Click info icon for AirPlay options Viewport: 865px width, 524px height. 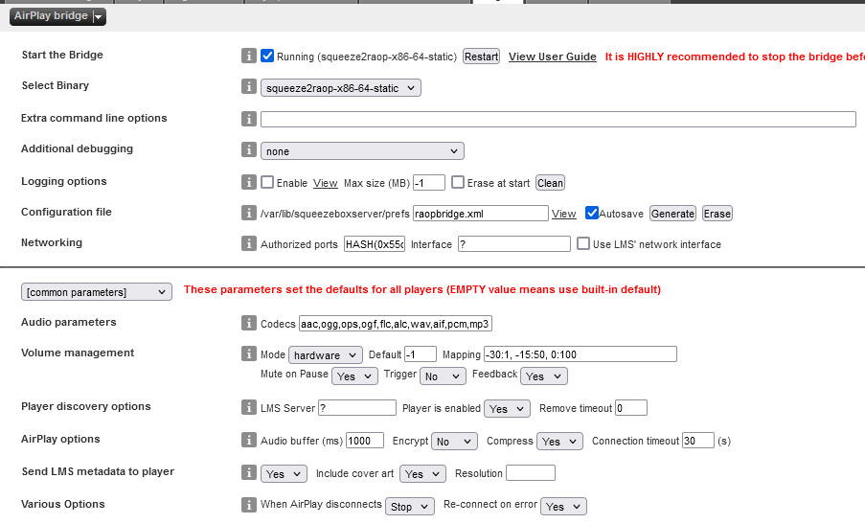tap(249, 440)
